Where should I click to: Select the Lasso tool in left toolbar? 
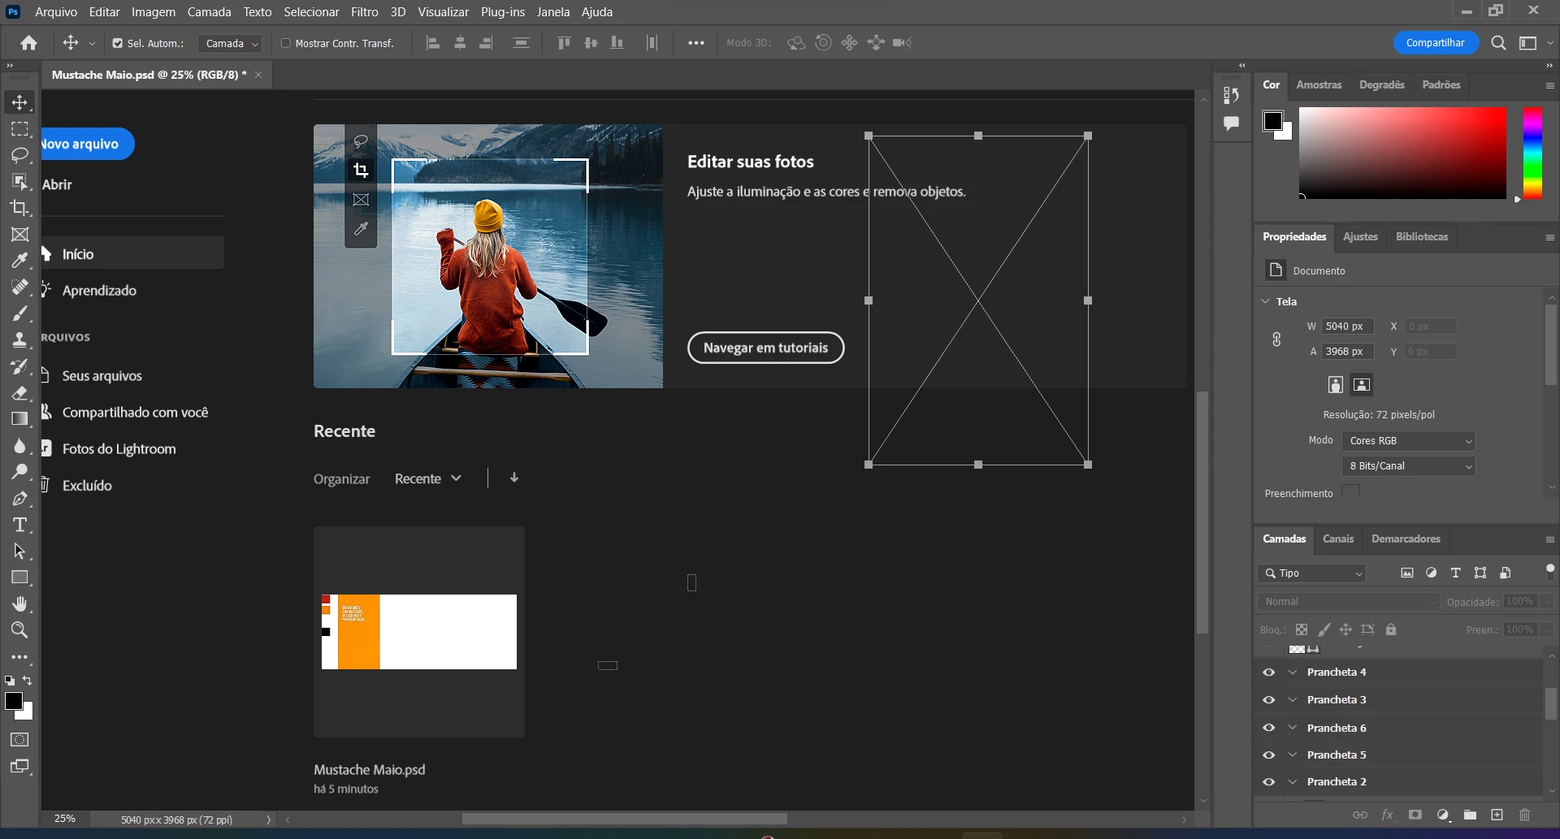click(19, 155)
